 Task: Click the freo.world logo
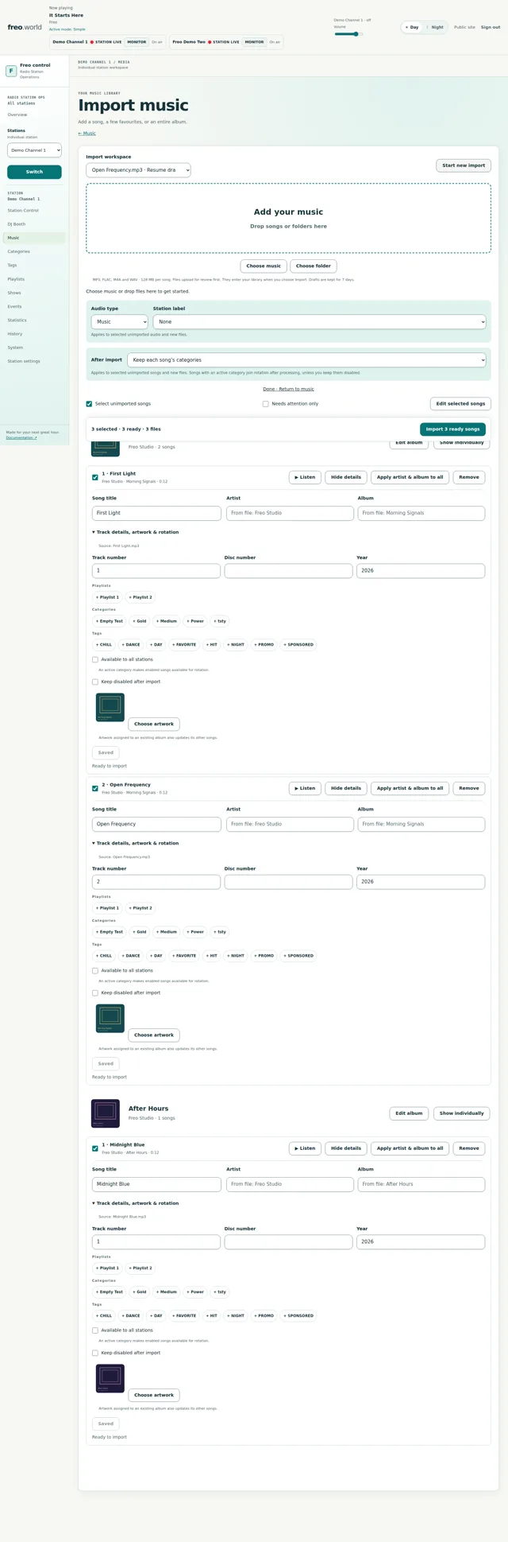click(25, 27)
